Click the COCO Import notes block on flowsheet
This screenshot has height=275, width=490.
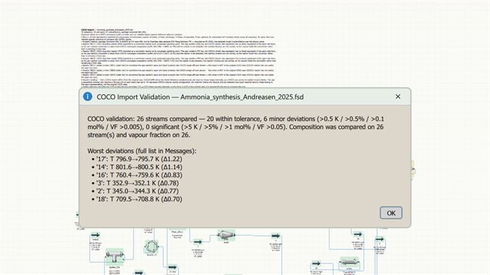click(178, 58)
